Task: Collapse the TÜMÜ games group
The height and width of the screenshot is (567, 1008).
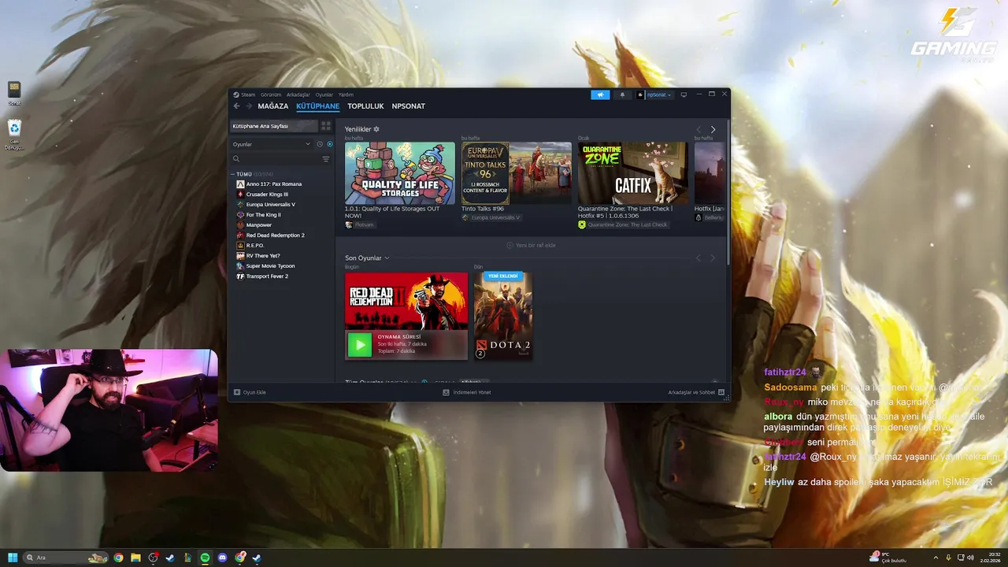Action: coord(233,174)
